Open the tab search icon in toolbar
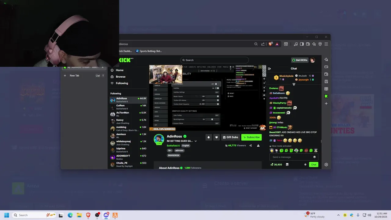 pos(286,44)
